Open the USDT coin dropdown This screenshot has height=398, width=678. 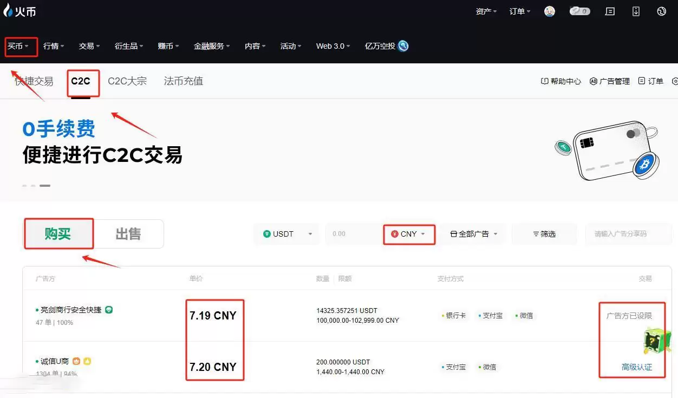coord(286,233)
